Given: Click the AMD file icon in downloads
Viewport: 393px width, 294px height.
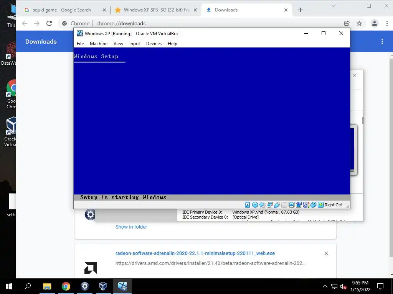Looking at the screenshot, I should tap(91, 268).
